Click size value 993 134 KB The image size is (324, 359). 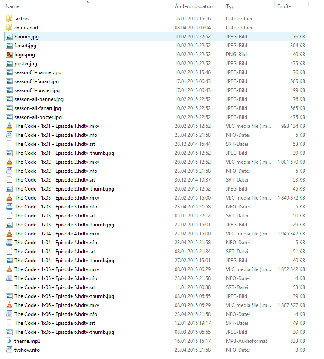[293, 126]
